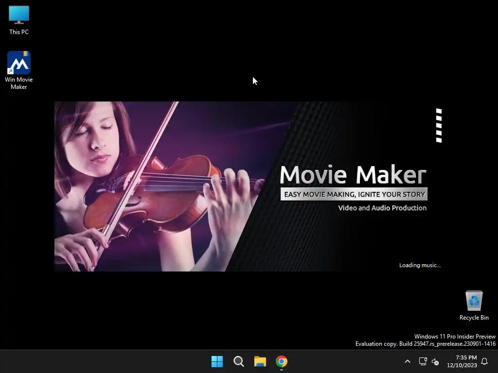Screen dimensions: 498x373
Task: Open the 7:35 PM clock and calendar
Action: point(462,361)
